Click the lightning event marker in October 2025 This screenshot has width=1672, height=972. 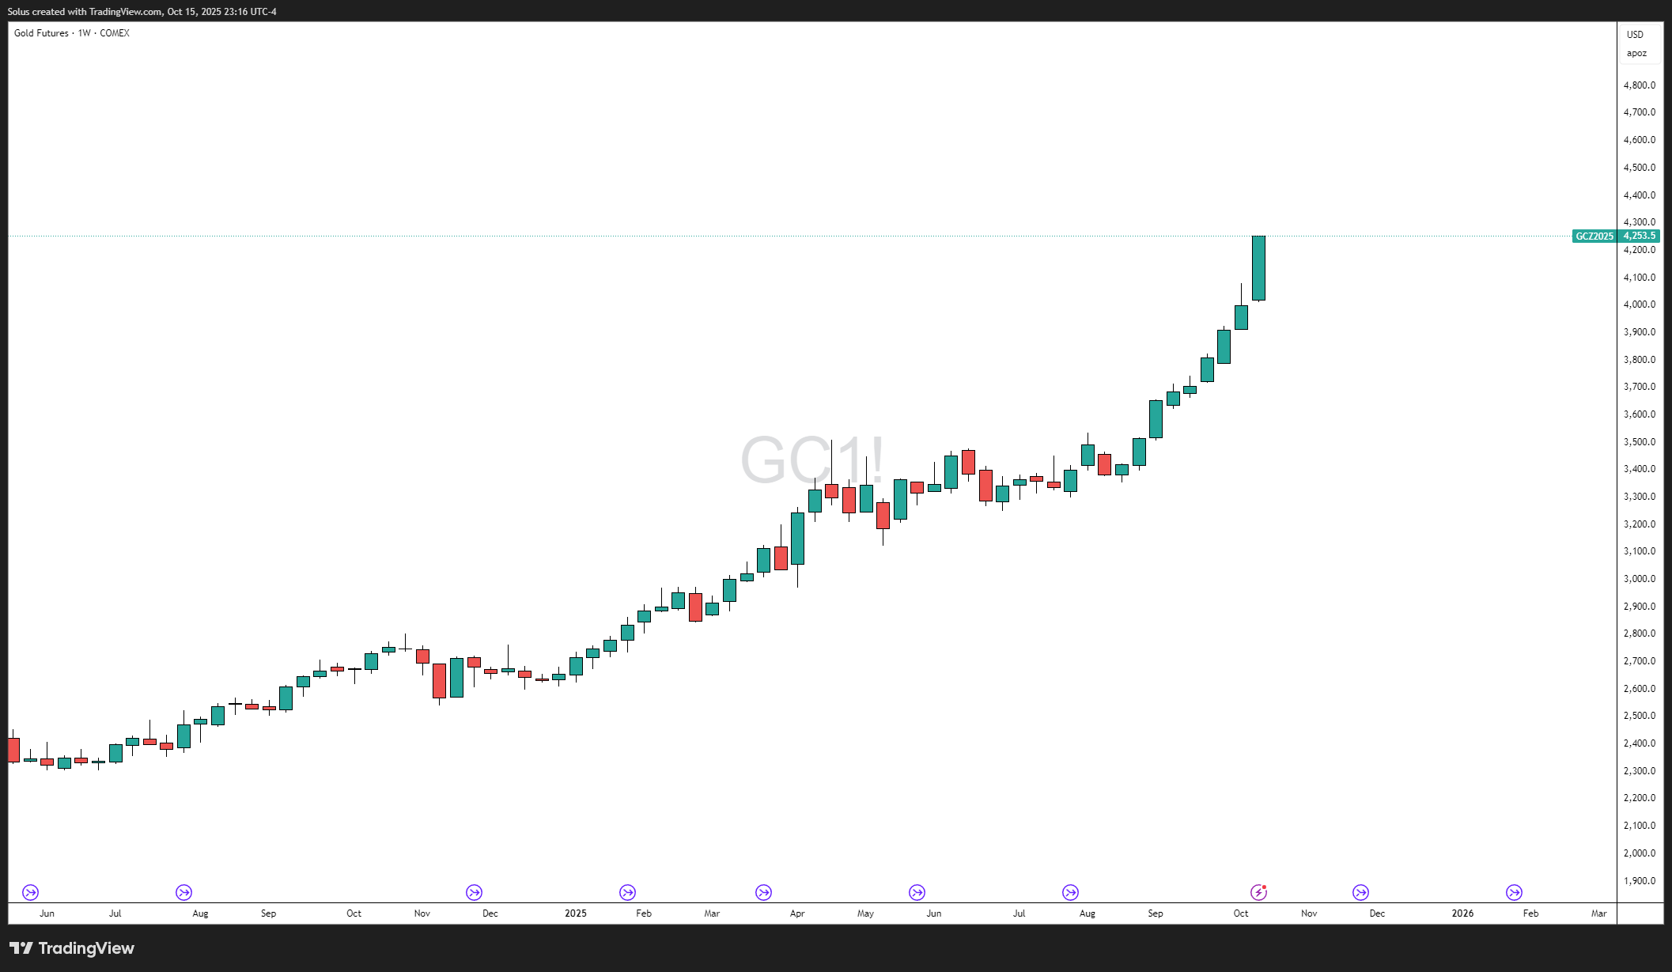1258,892
